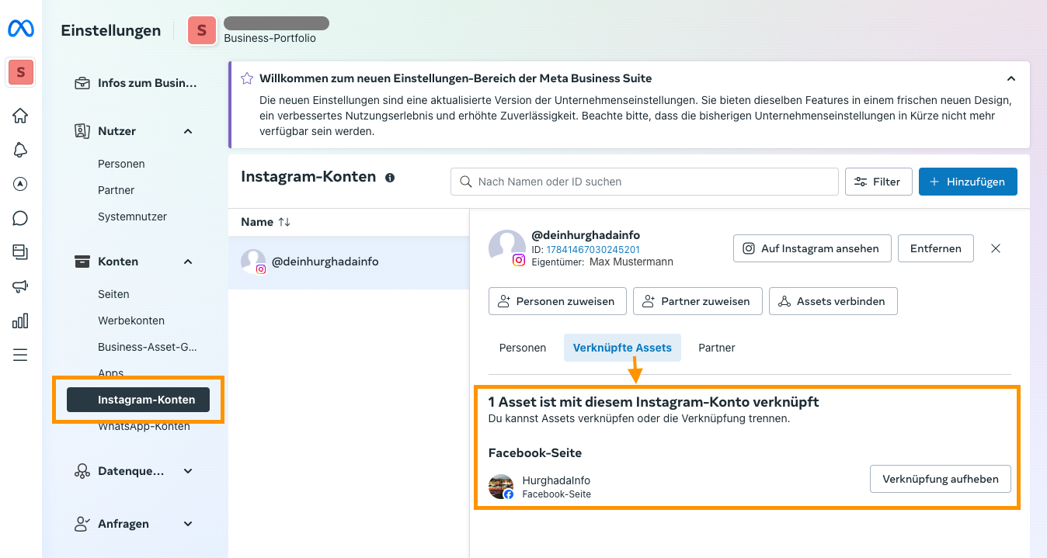Open the notifications bell icon

[20, 150]
